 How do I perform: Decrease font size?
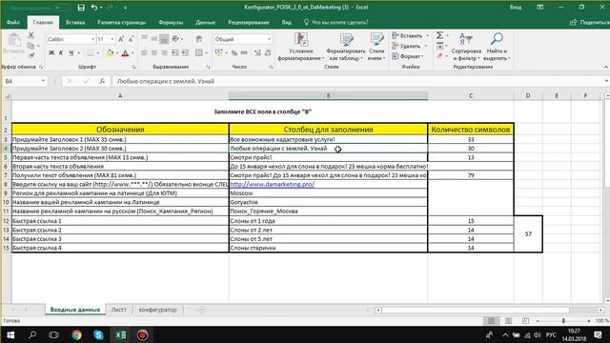132,39
